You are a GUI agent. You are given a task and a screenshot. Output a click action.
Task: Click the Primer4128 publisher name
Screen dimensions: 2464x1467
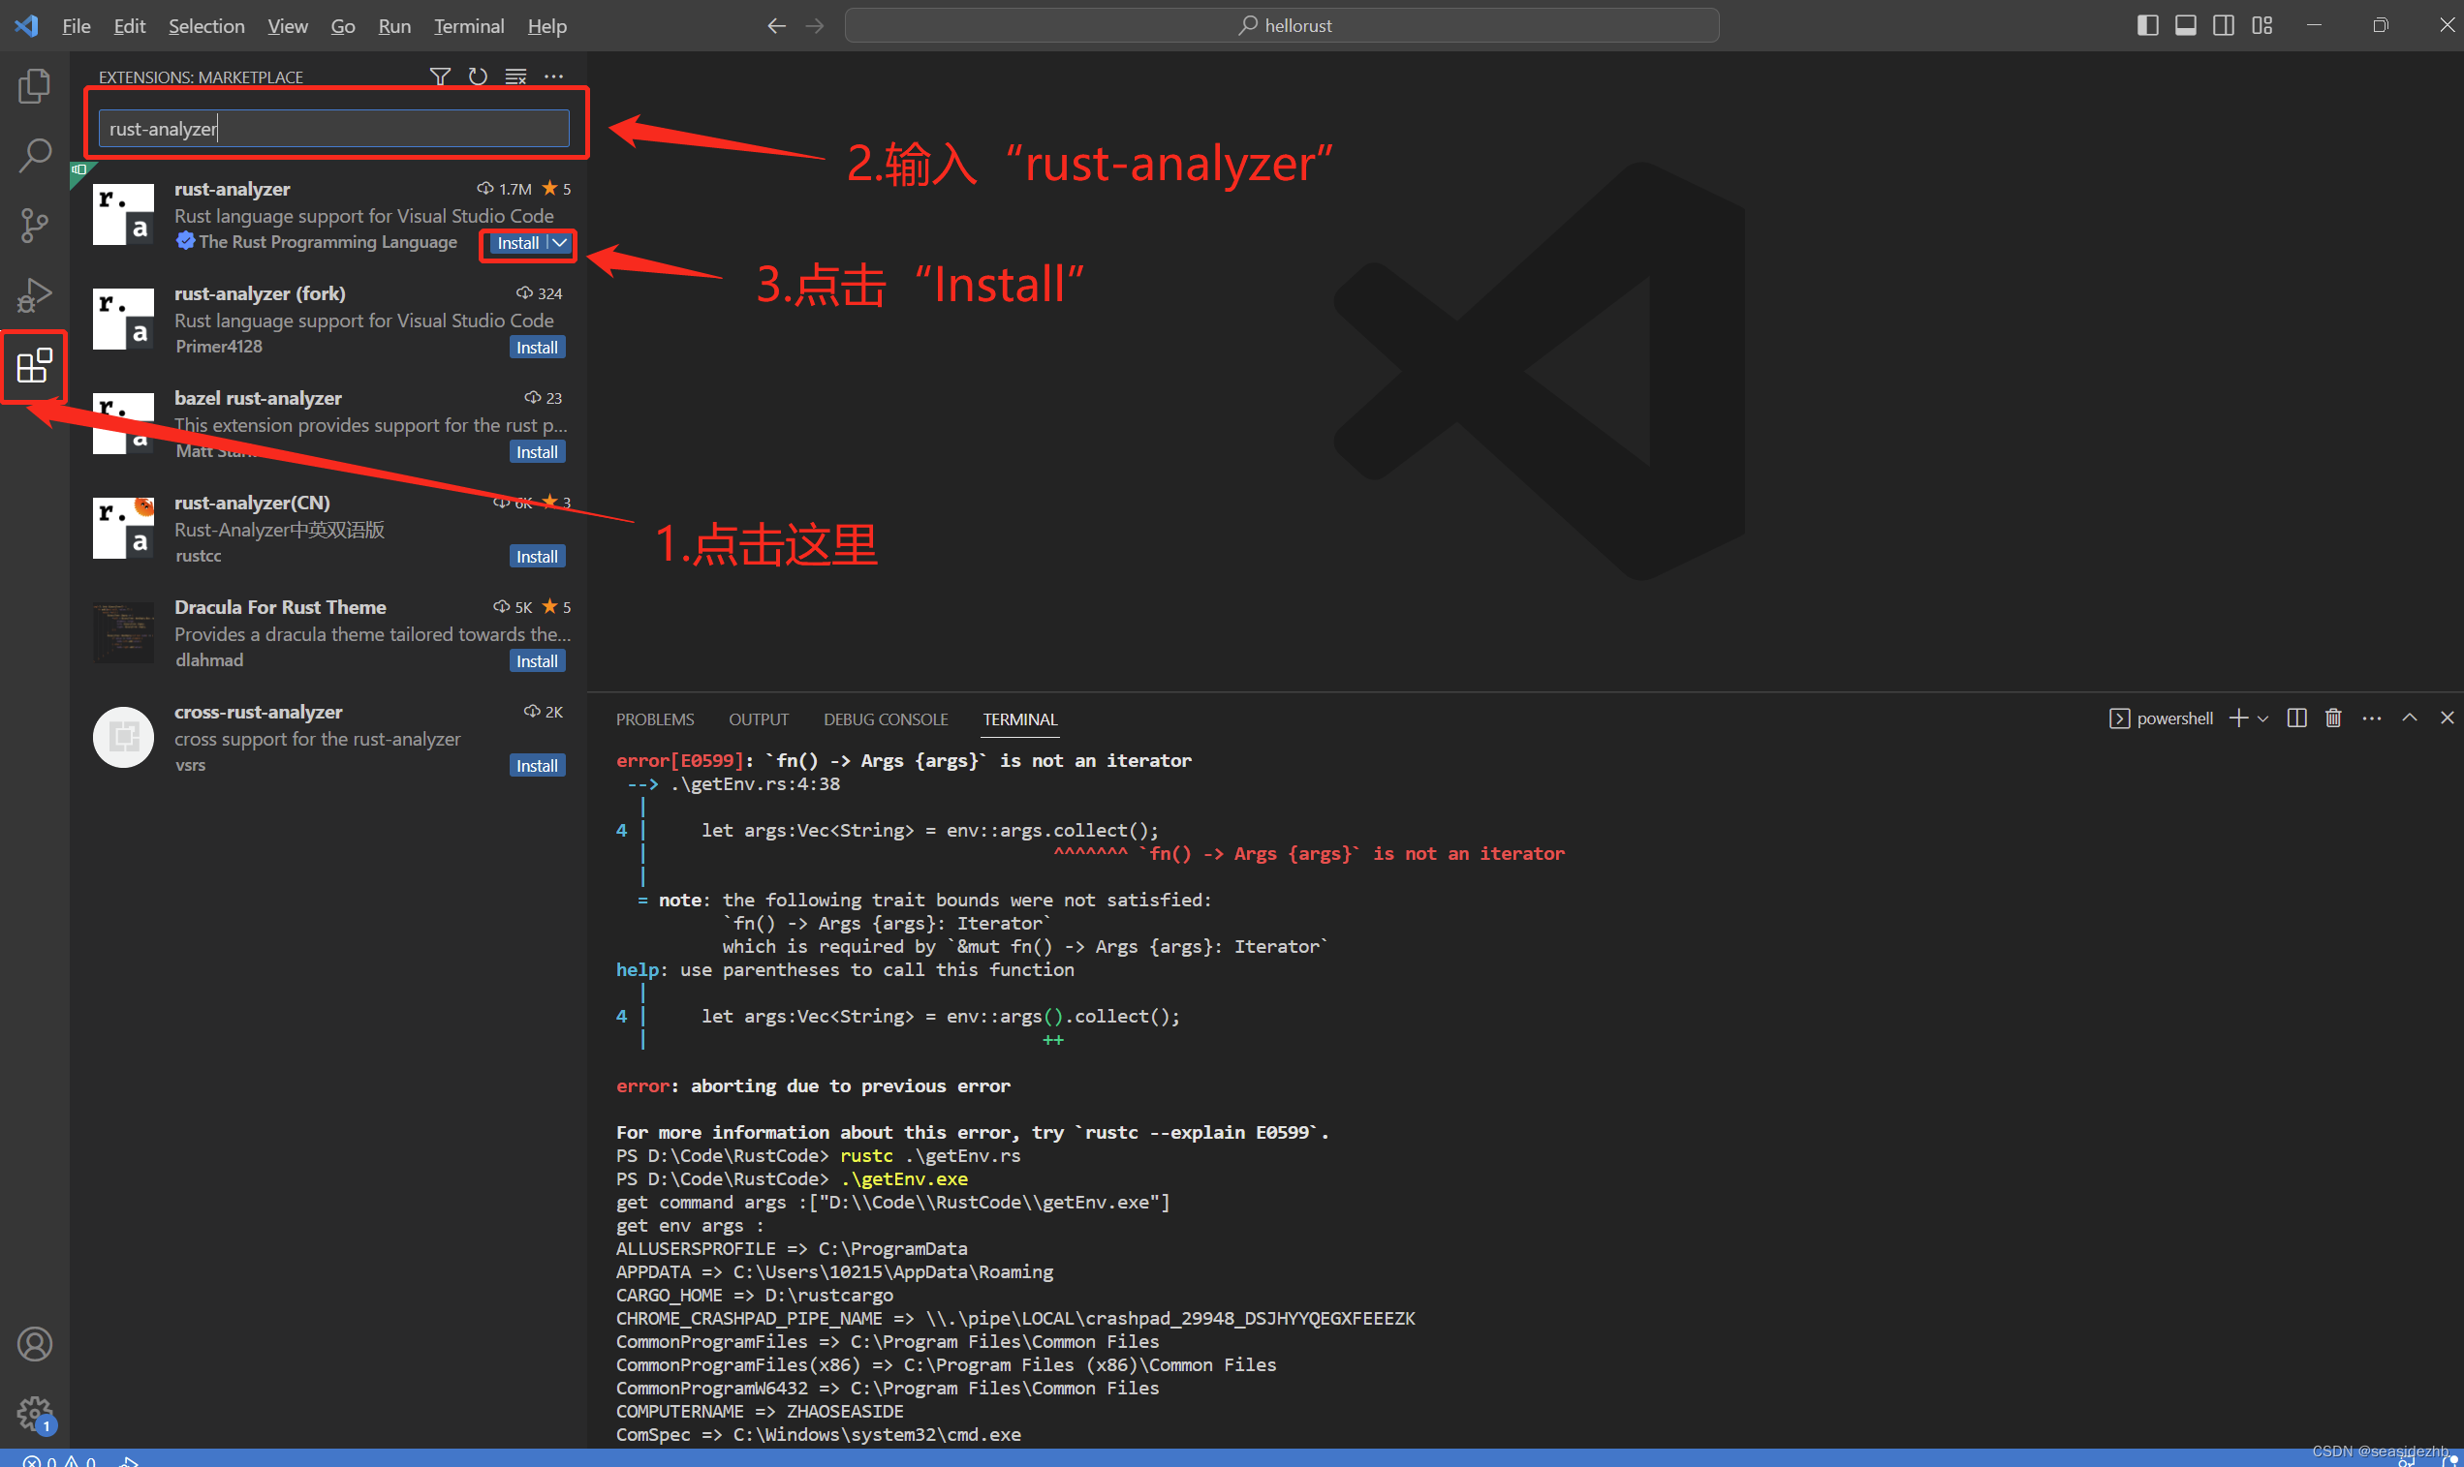(x=219, y=347)
